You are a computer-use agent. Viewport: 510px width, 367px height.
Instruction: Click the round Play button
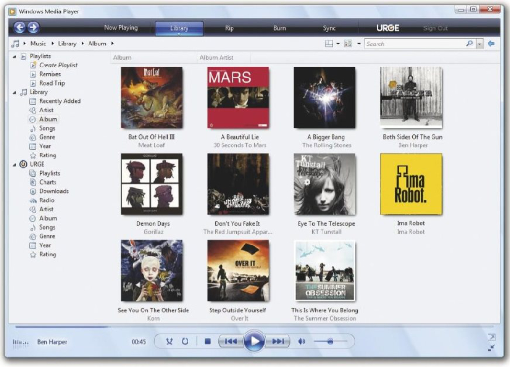click(254, 341)
